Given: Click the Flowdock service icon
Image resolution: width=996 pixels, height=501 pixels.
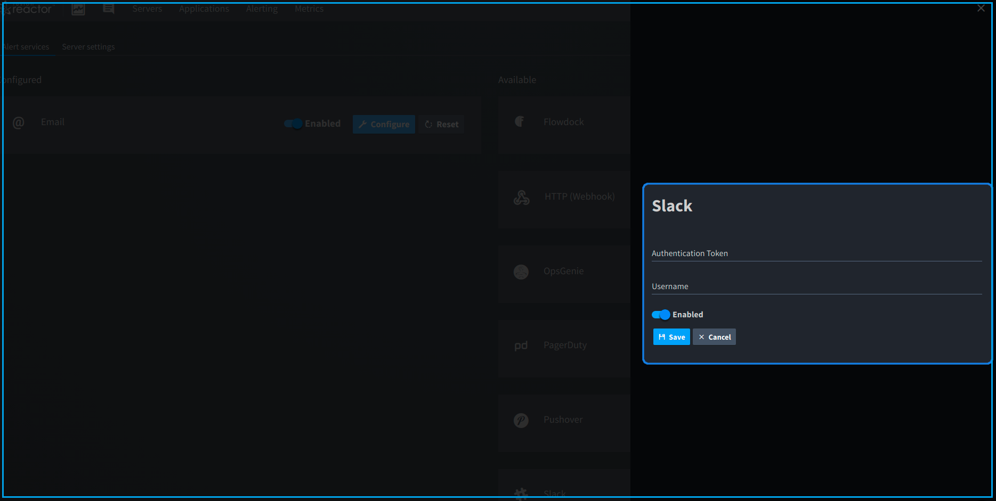Looking at the screenshot, I should (520, 121).
